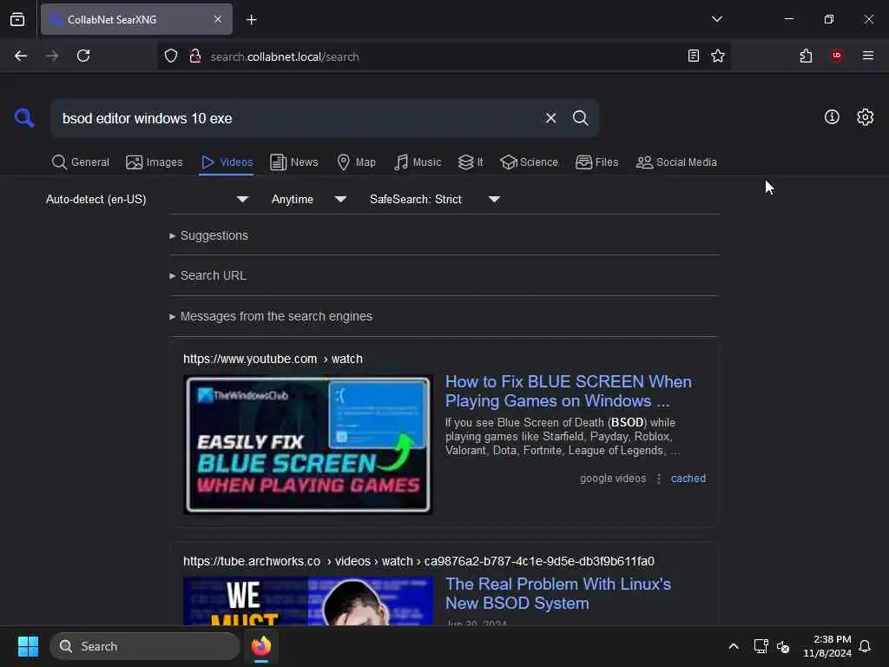Viewport: 889px width, 667px height.
Task: Open a new browser tab
Action: tap(251, 20)
